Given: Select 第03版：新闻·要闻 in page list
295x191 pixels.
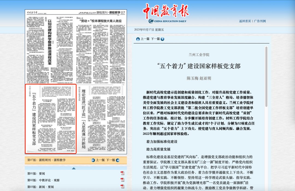Looking at the screenshot, I should (40, 187).
